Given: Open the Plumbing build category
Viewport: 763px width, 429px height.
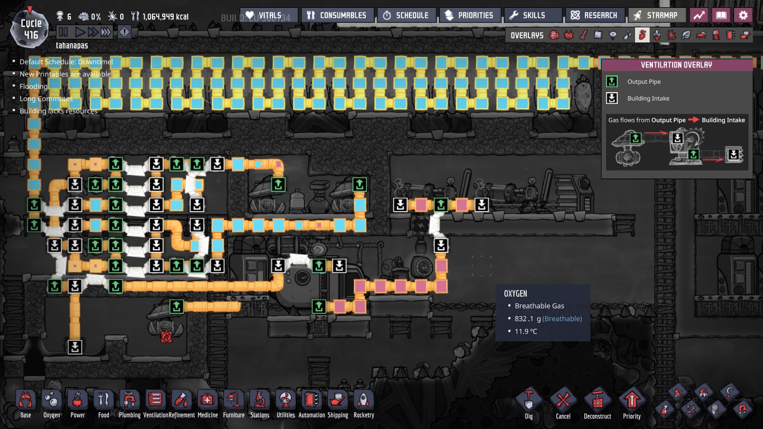Looking at the screenshot, I should [130, 404].
